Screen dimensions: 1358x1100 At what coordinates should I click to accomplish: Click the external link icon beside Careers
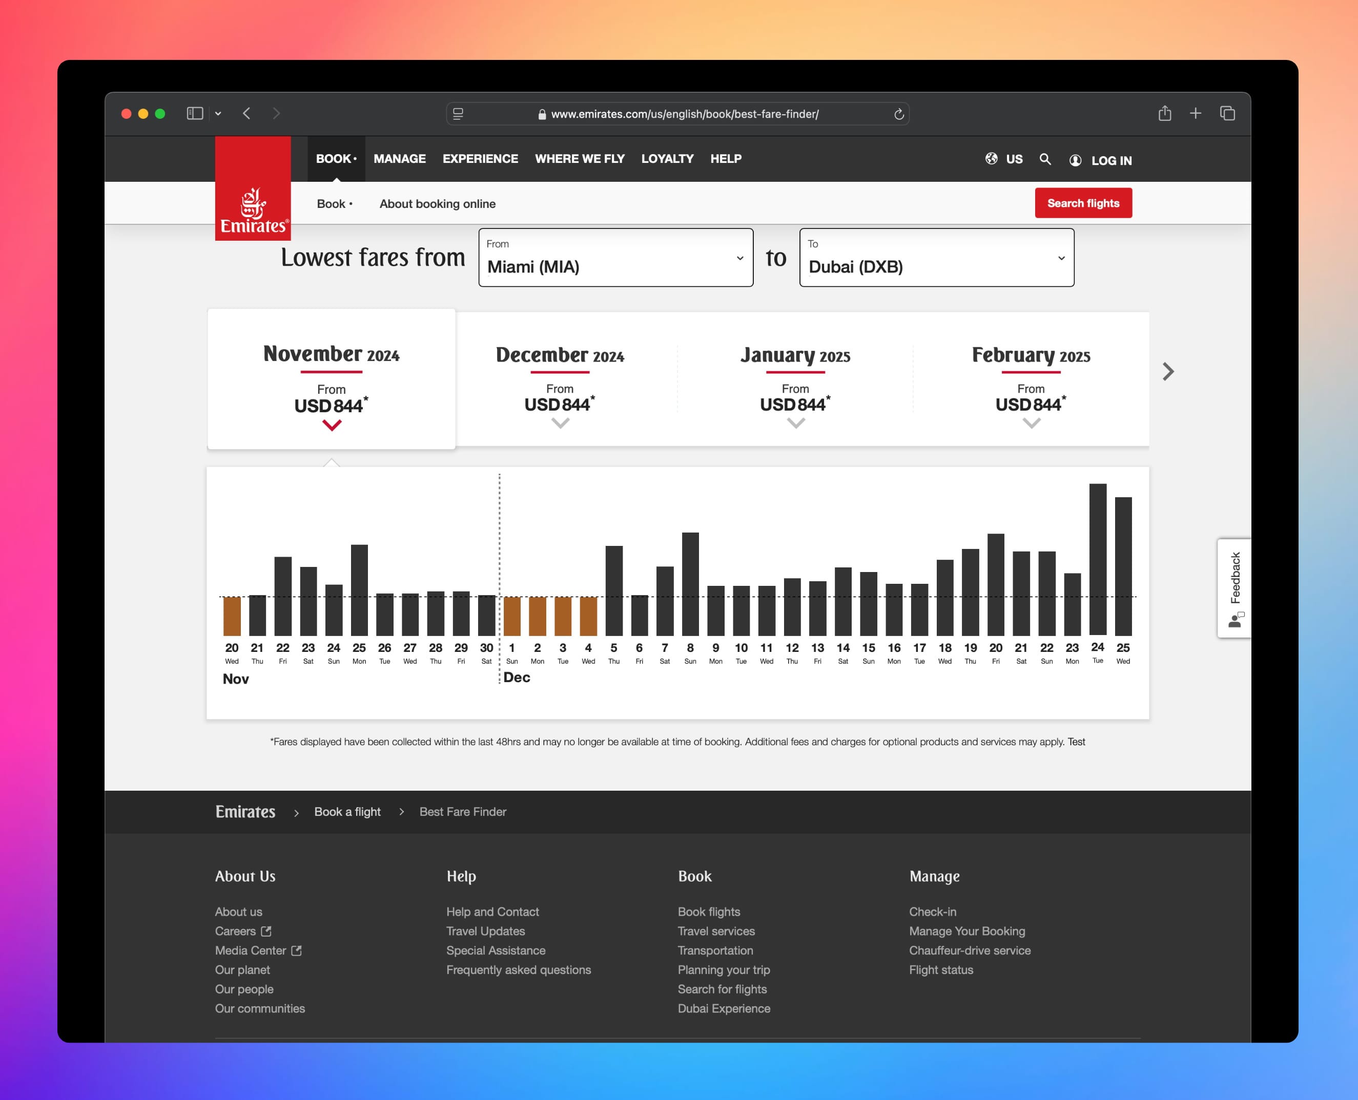point(266,931)
